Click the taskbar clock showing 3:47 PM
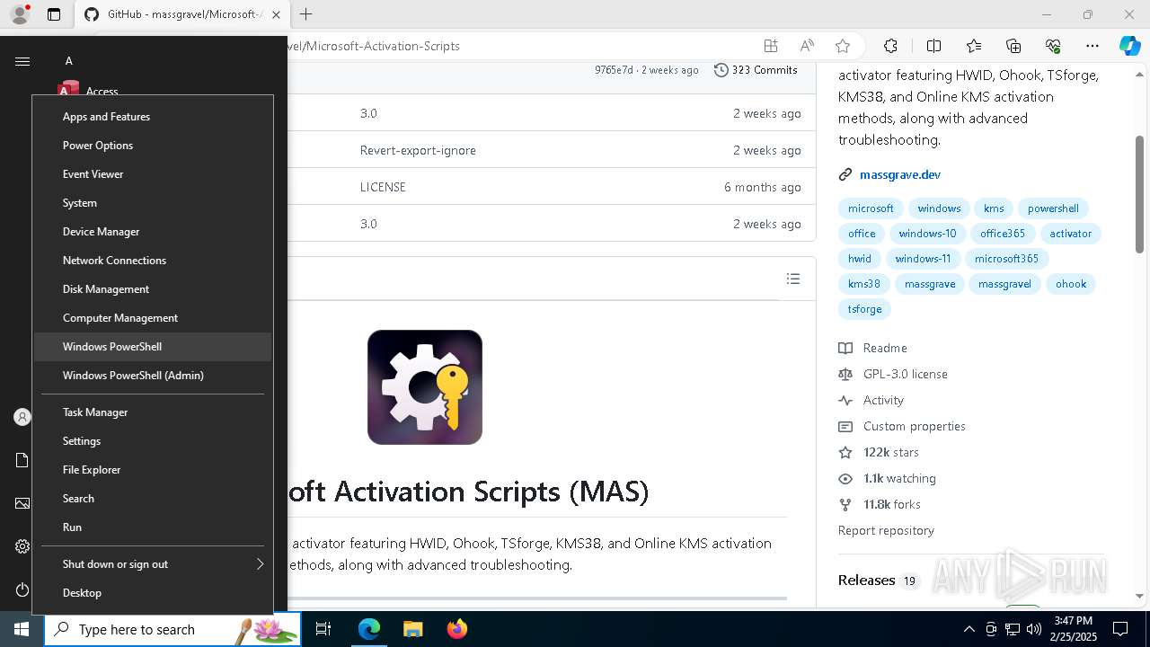This screenshot has width=1150, height=647. click(x=1074, y=629)
